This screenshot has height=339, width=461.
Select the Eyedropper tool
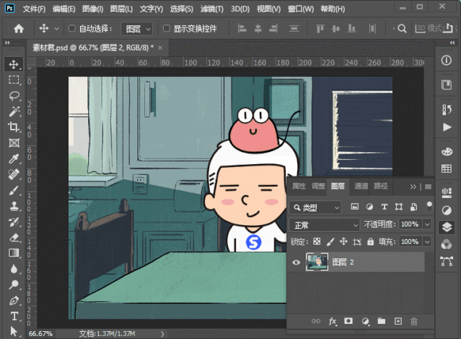[x=14, y=158]
